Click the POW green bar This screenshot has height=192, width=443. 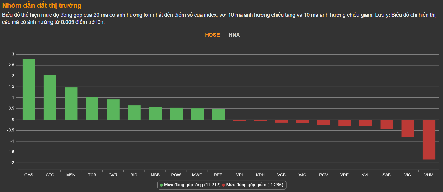coord(176,114)
